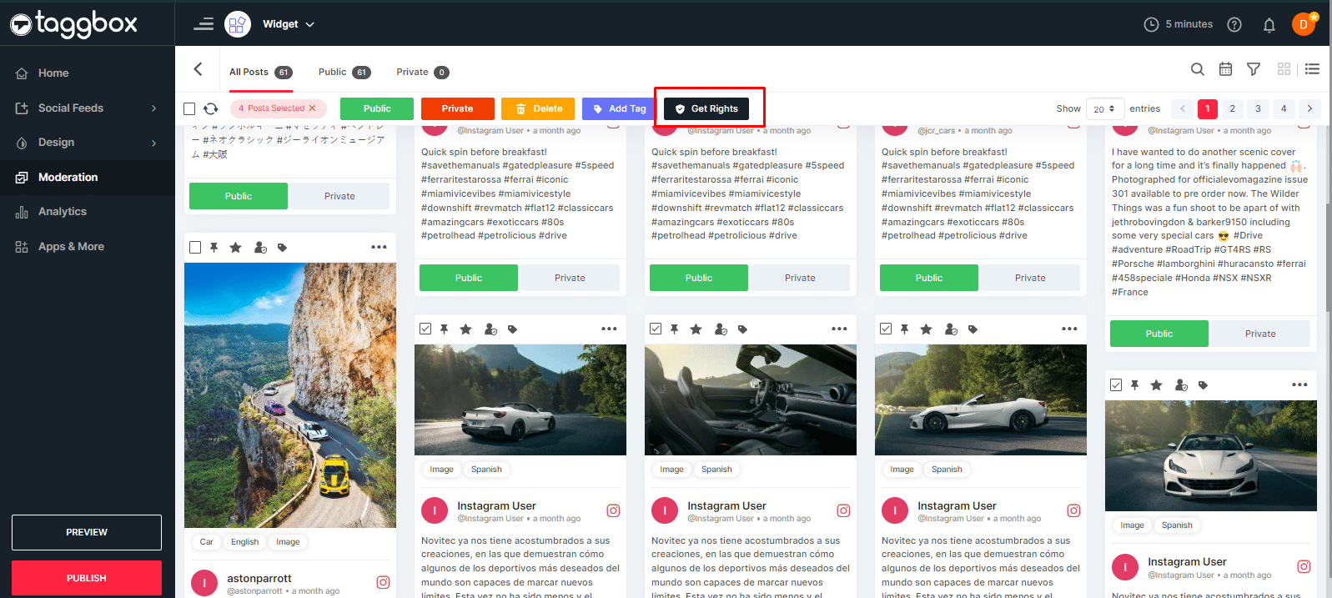Open the Widget dropdown
This screenshot has height=598, width=1332.
(x=288, y=24)
